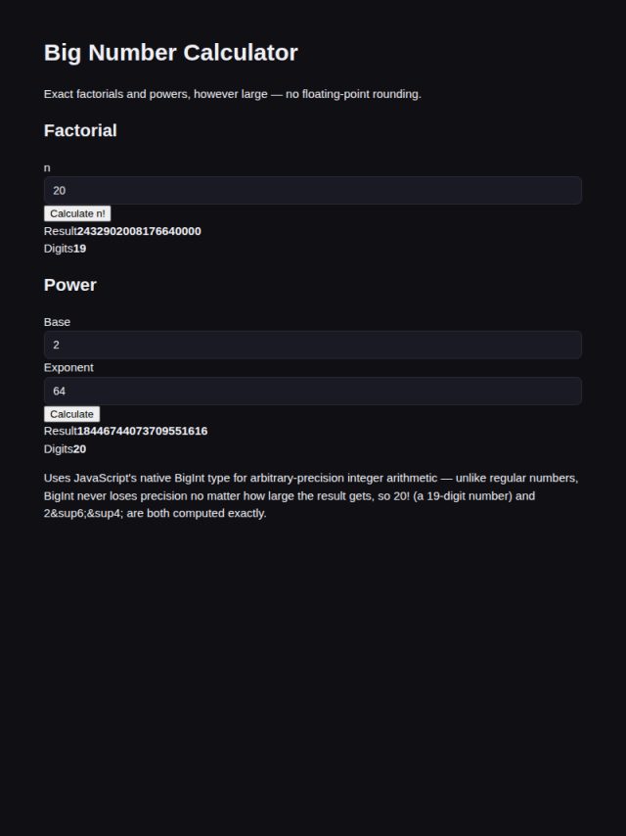Focus the Base input field
The height and width of the screenshot is (836, 626).
(313, 345)
